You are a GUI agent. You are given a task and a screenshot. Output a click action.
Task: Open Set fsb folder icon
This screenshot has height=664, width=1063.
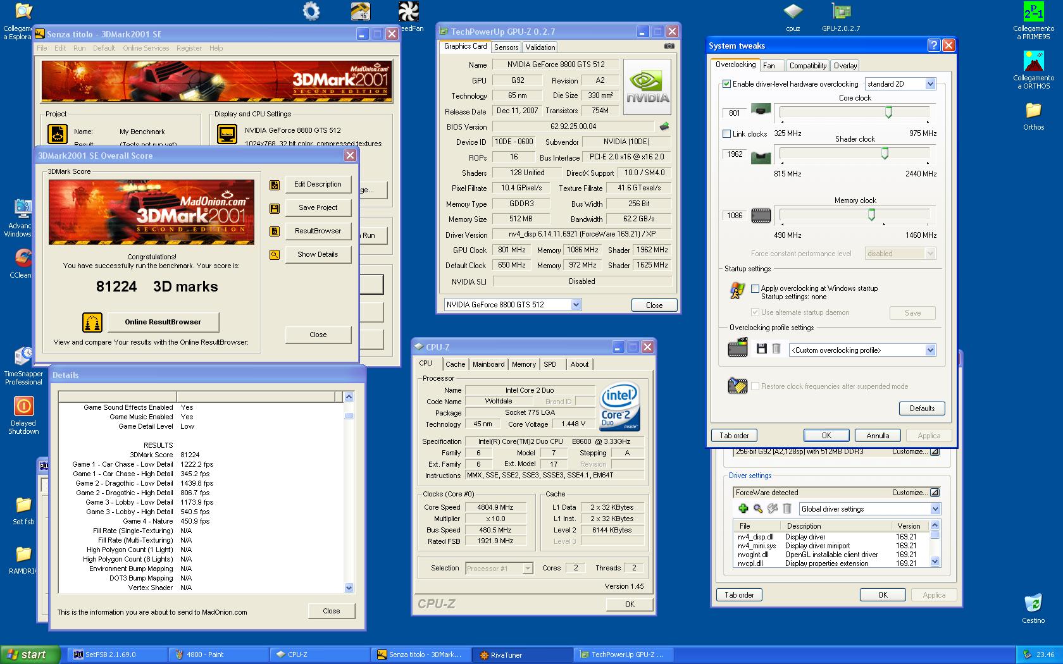click(x=23, y=511)
